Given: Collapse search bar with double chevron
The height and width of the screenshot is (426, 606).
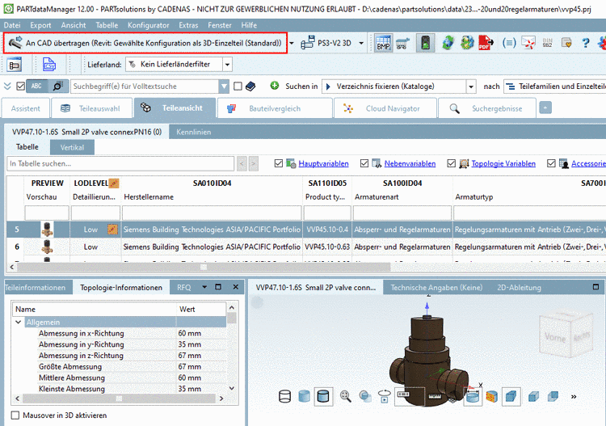Looking at the screenshot, I should pos(7,86).
